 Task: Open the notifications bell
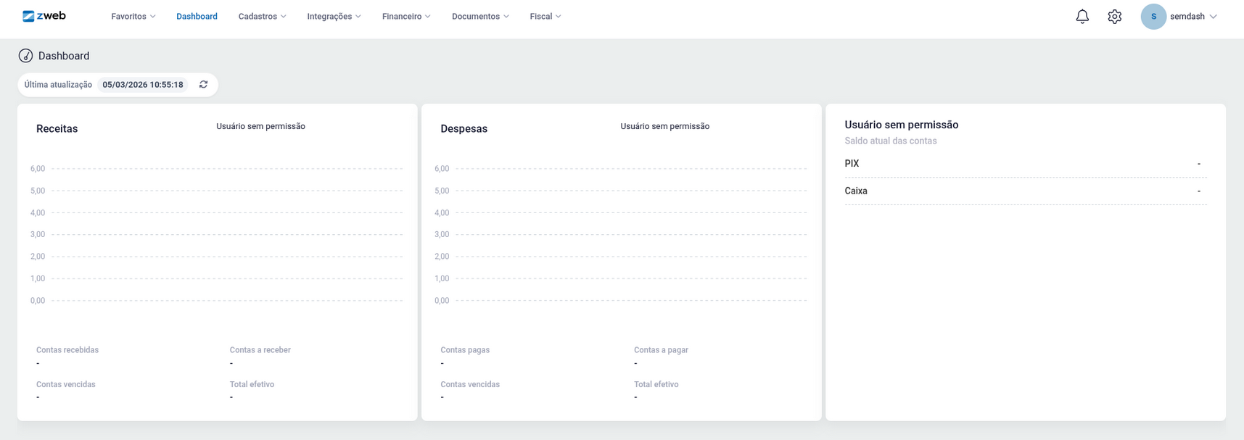(1082, 16)
